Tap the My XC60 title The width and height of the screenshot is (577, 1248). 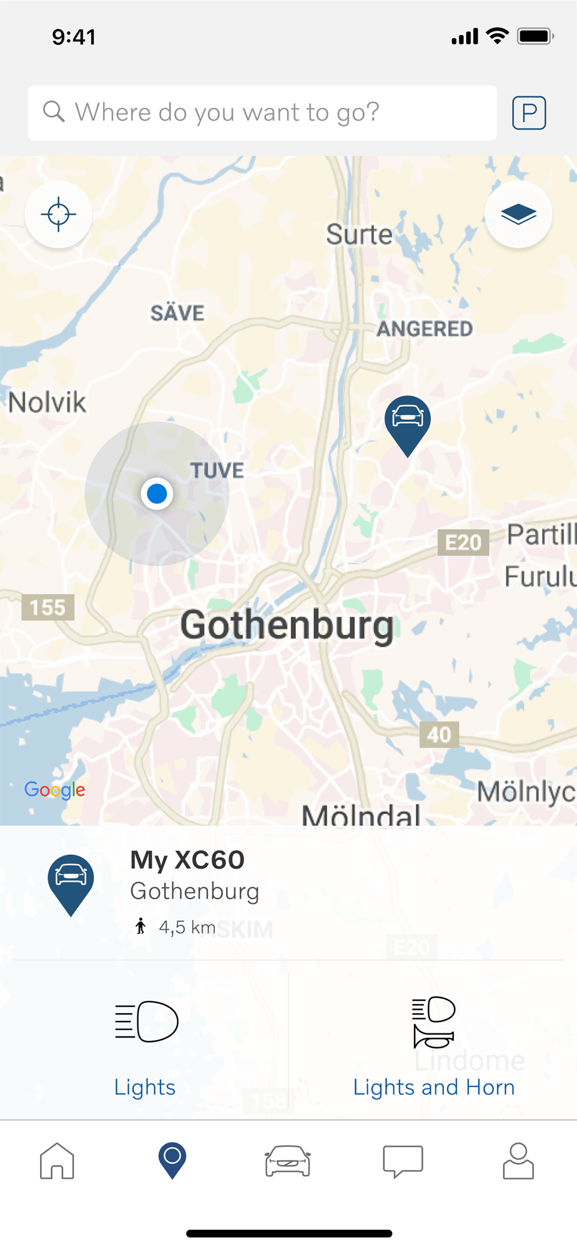[187, 860]
